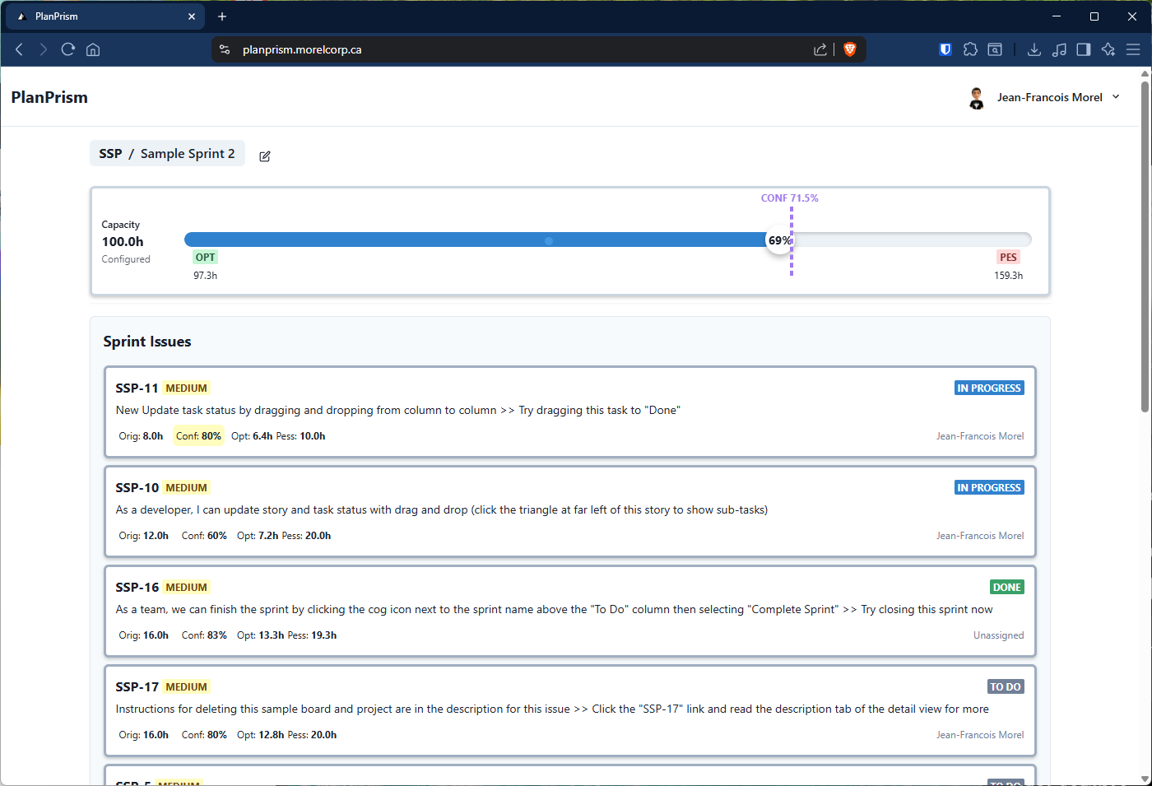Click the green OPT badge
Image resolution: width=1152 pixels, height=786 pixels.
coord(206,258)
